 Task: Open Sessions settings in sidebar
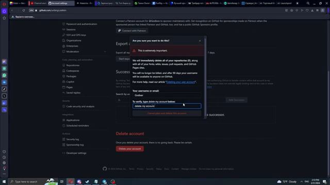click(71, 30)
